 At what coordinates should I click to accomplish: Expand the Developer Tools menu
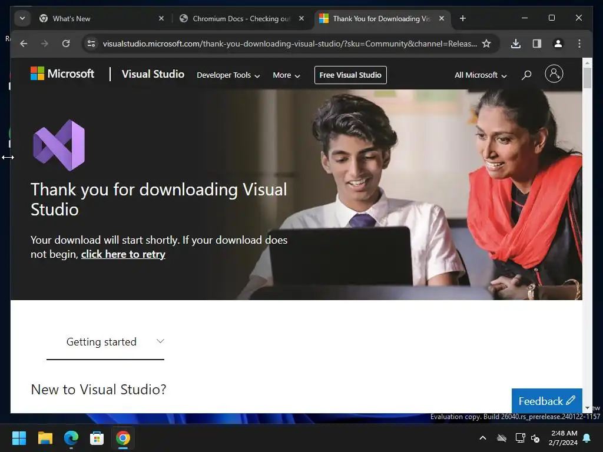pos(228,75)
